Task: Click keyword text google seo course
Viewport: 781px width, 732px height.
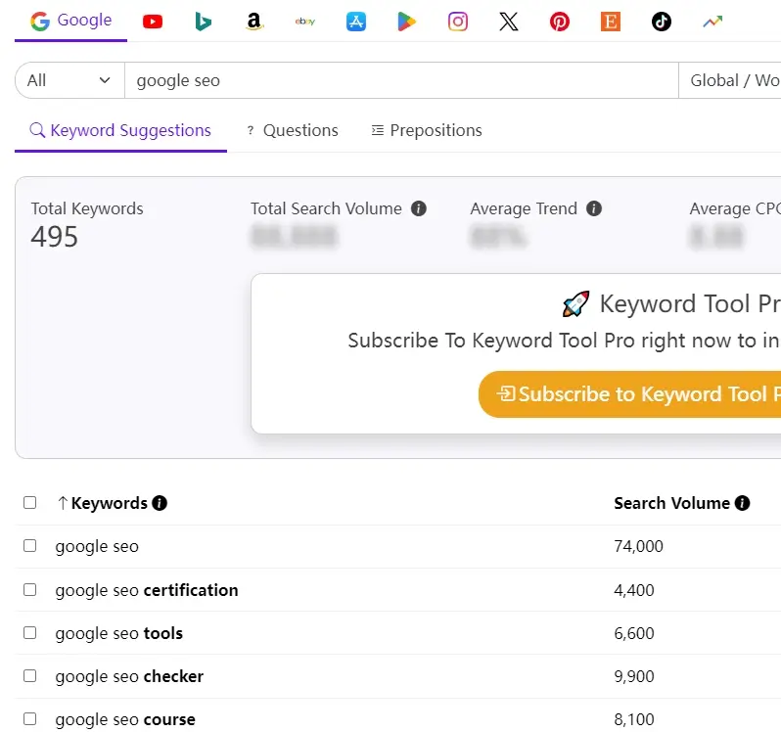Action: pyautogui.click(x=125, y=719)
